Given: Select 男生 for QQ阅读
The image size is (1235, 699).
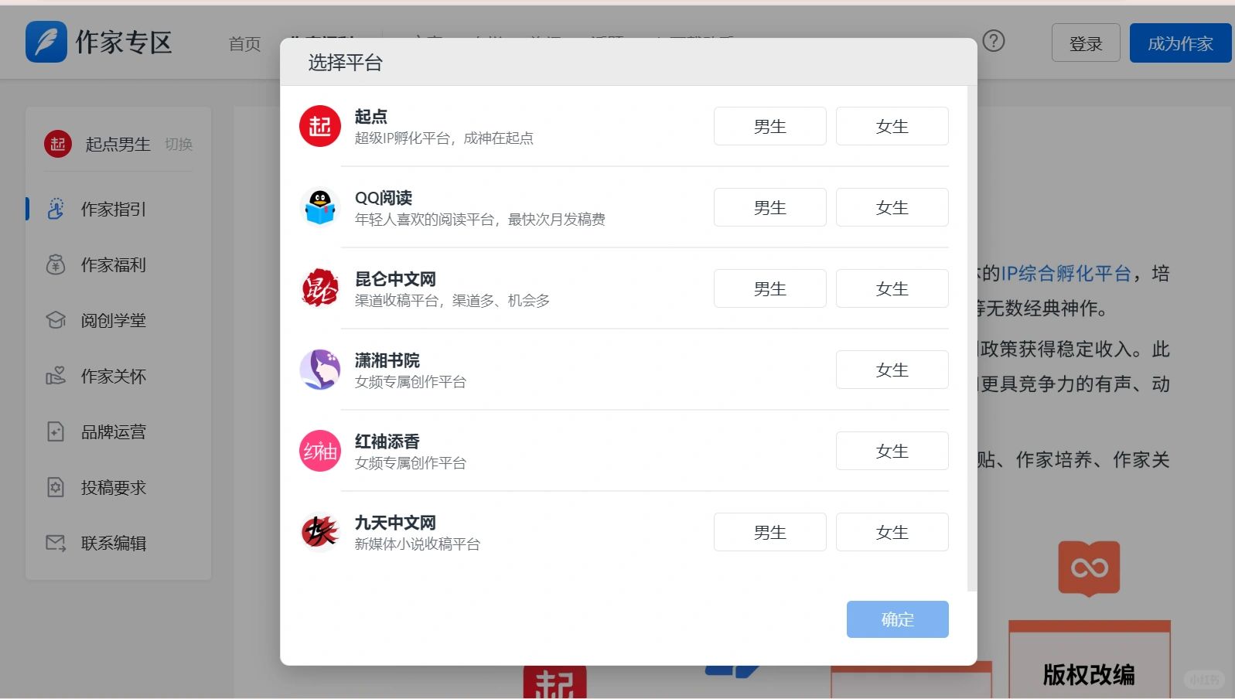Looking at the screenshot, I should click(769, 207).
